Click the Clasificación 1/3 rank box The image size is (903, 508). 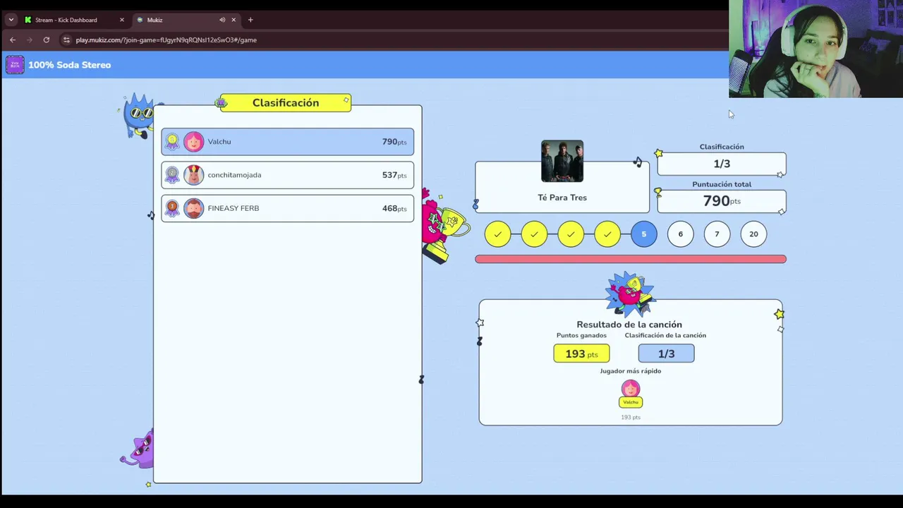pos(722,164)
